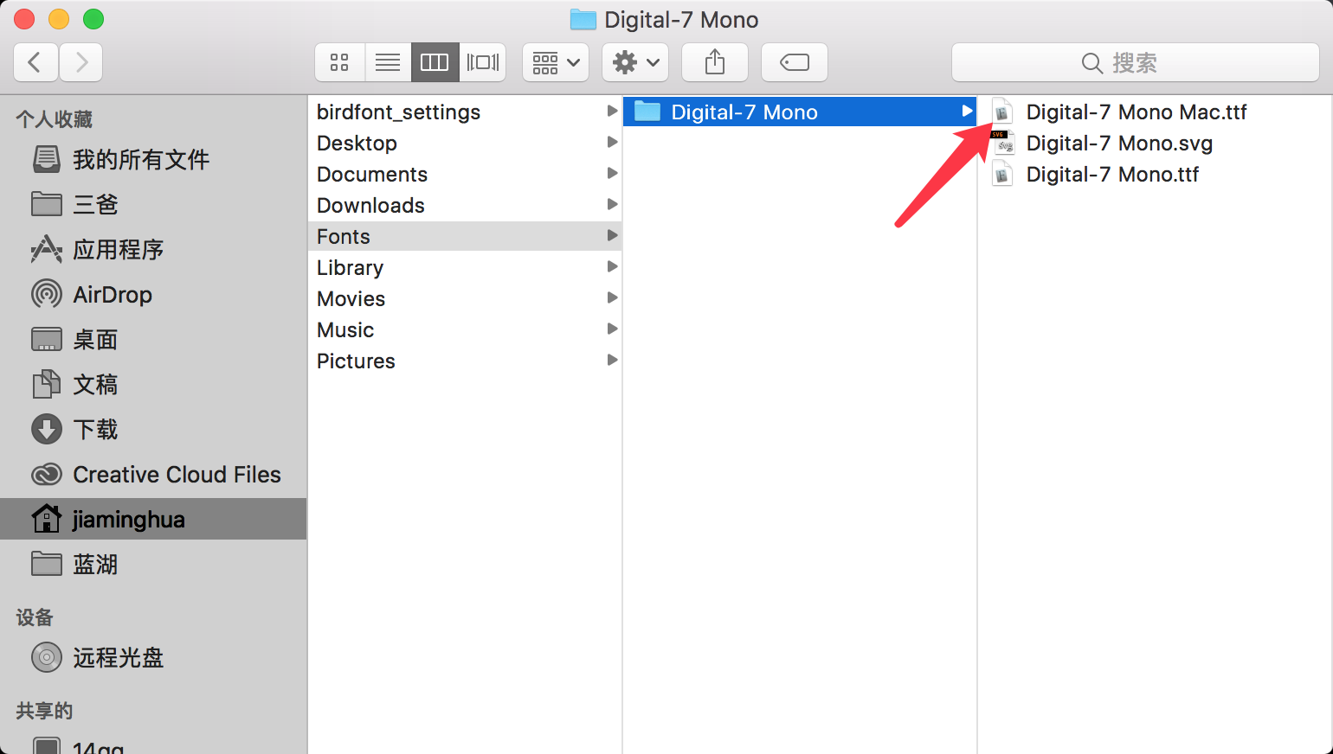Click in the 搜索 search field
Image resolution: width=1333 pixels, height=754 pixels.
(1136, 62)
